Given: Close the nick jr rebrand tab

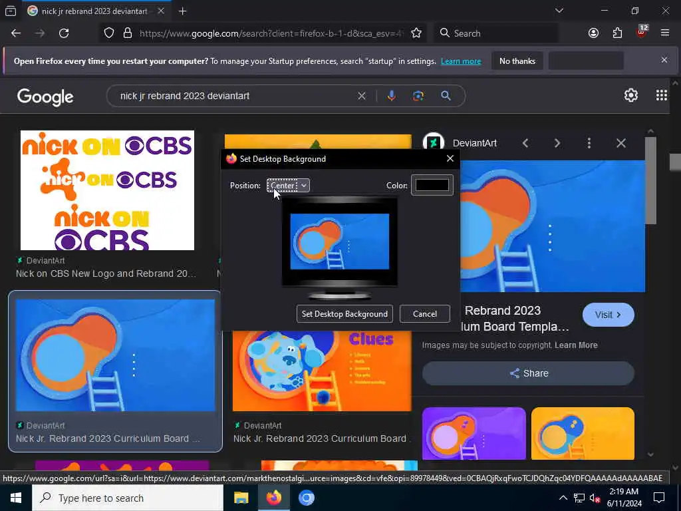Looking at the screenshot, I should [x=161, y=11].
